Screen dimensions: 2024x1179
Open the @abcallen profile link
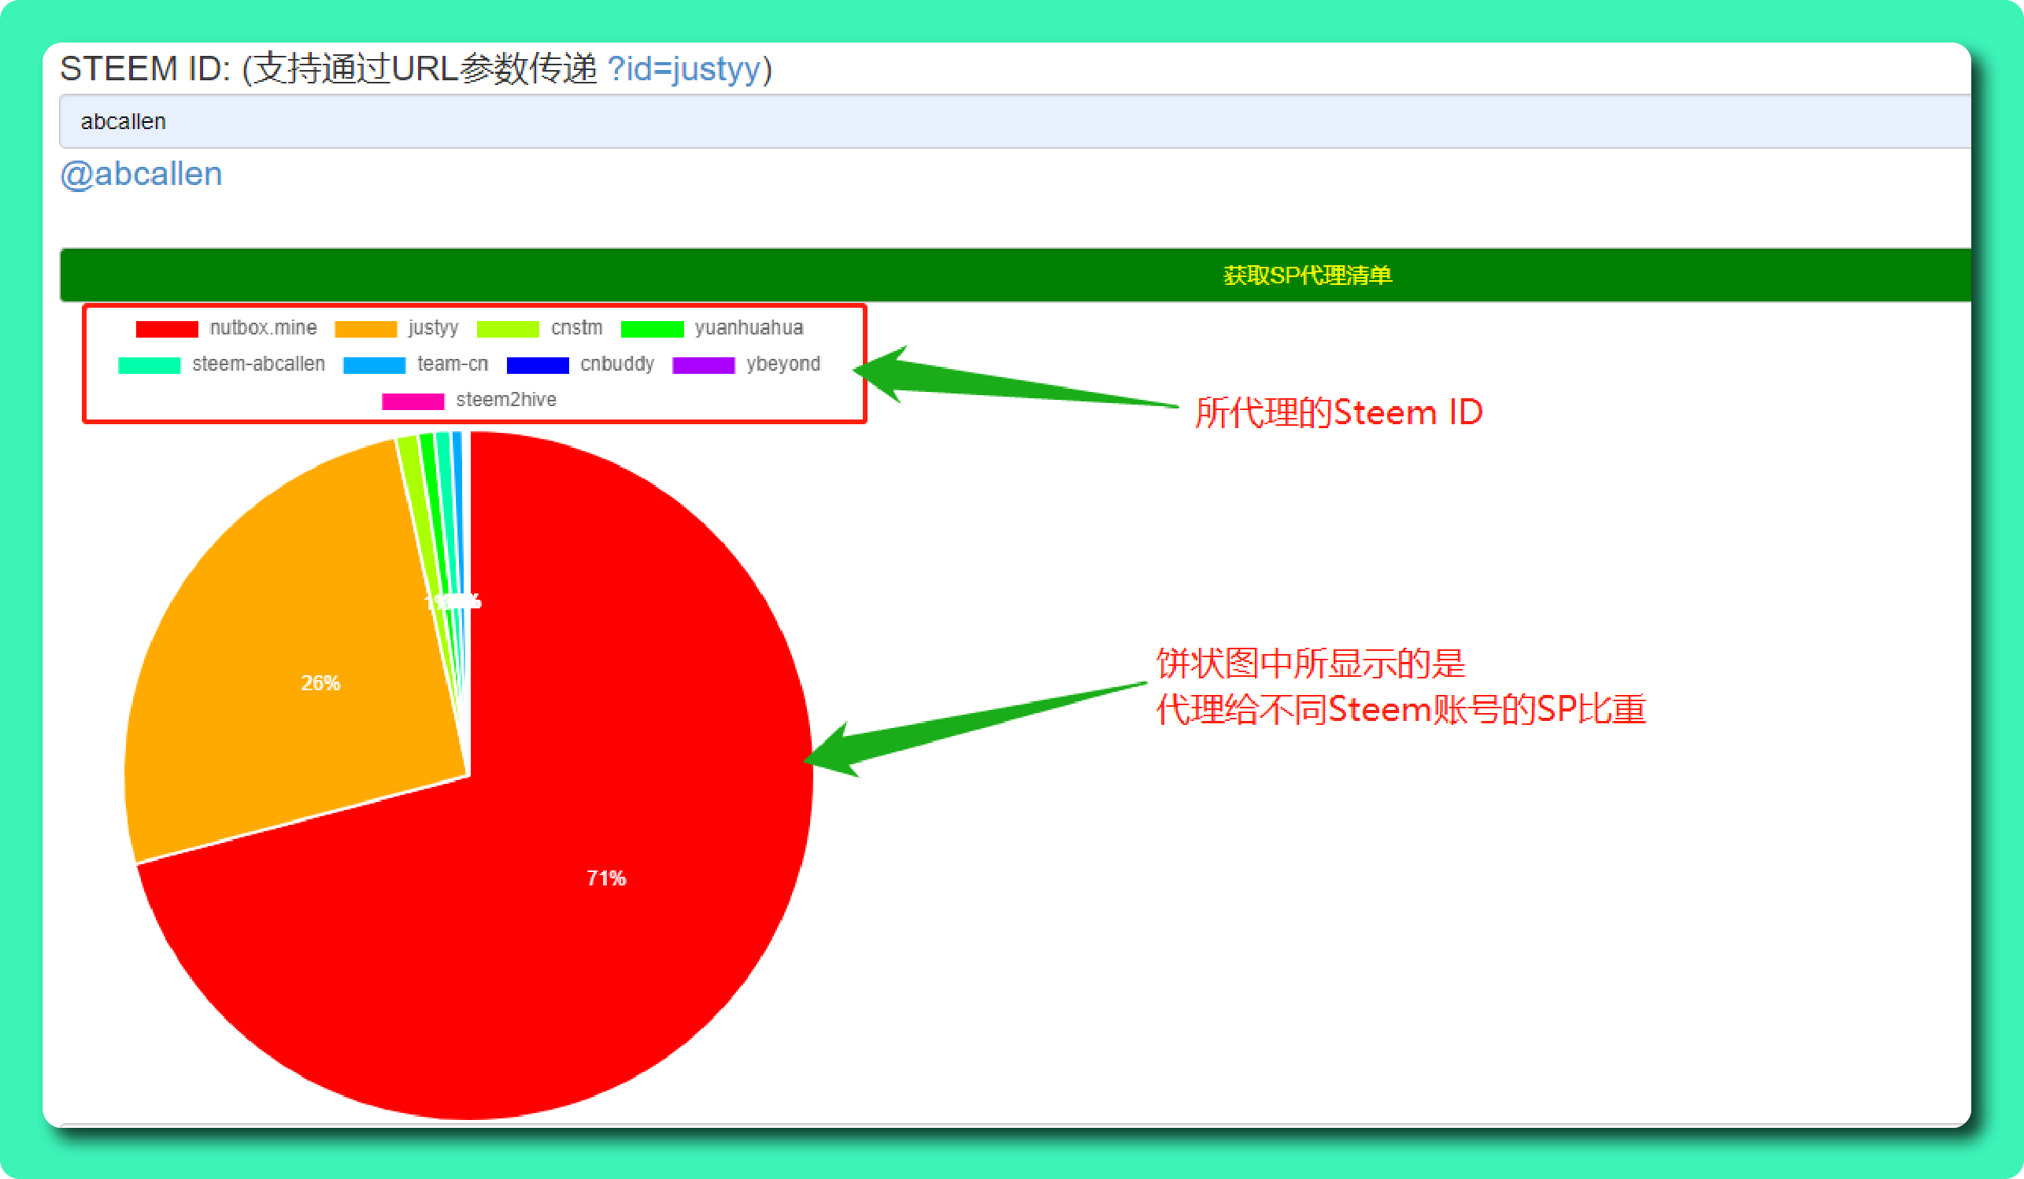[x=142, y=174]
